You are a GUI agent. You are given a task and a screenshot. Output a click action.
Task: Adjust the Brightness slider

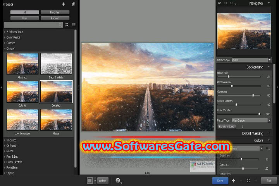point(241,159)
